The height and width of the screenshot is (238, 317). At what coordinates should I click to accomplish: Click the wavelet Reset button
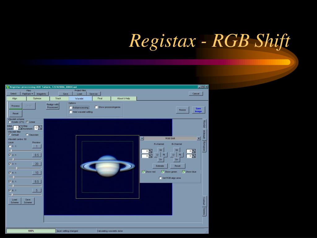click(15, 113)
